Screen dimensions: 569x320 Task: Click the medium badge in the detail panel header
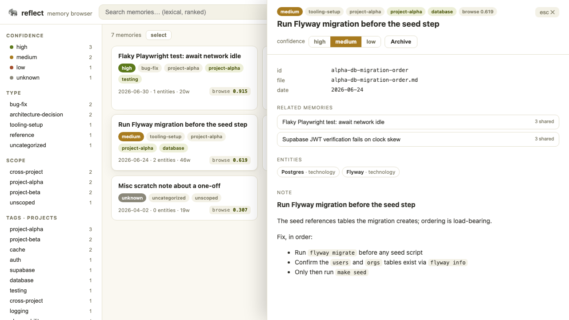tap(290, 12)
